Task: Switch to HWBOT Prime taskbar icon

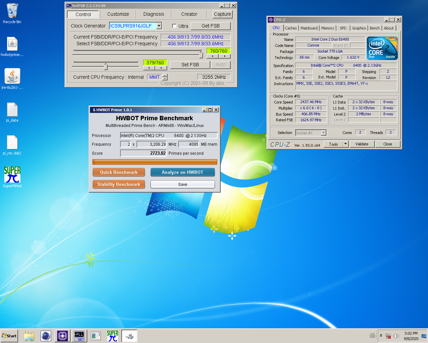Action: (x=129, y=336)
